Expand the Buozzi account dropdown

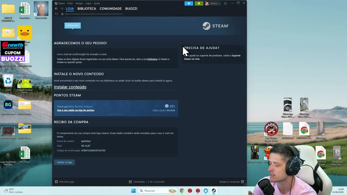click(213, 3)
